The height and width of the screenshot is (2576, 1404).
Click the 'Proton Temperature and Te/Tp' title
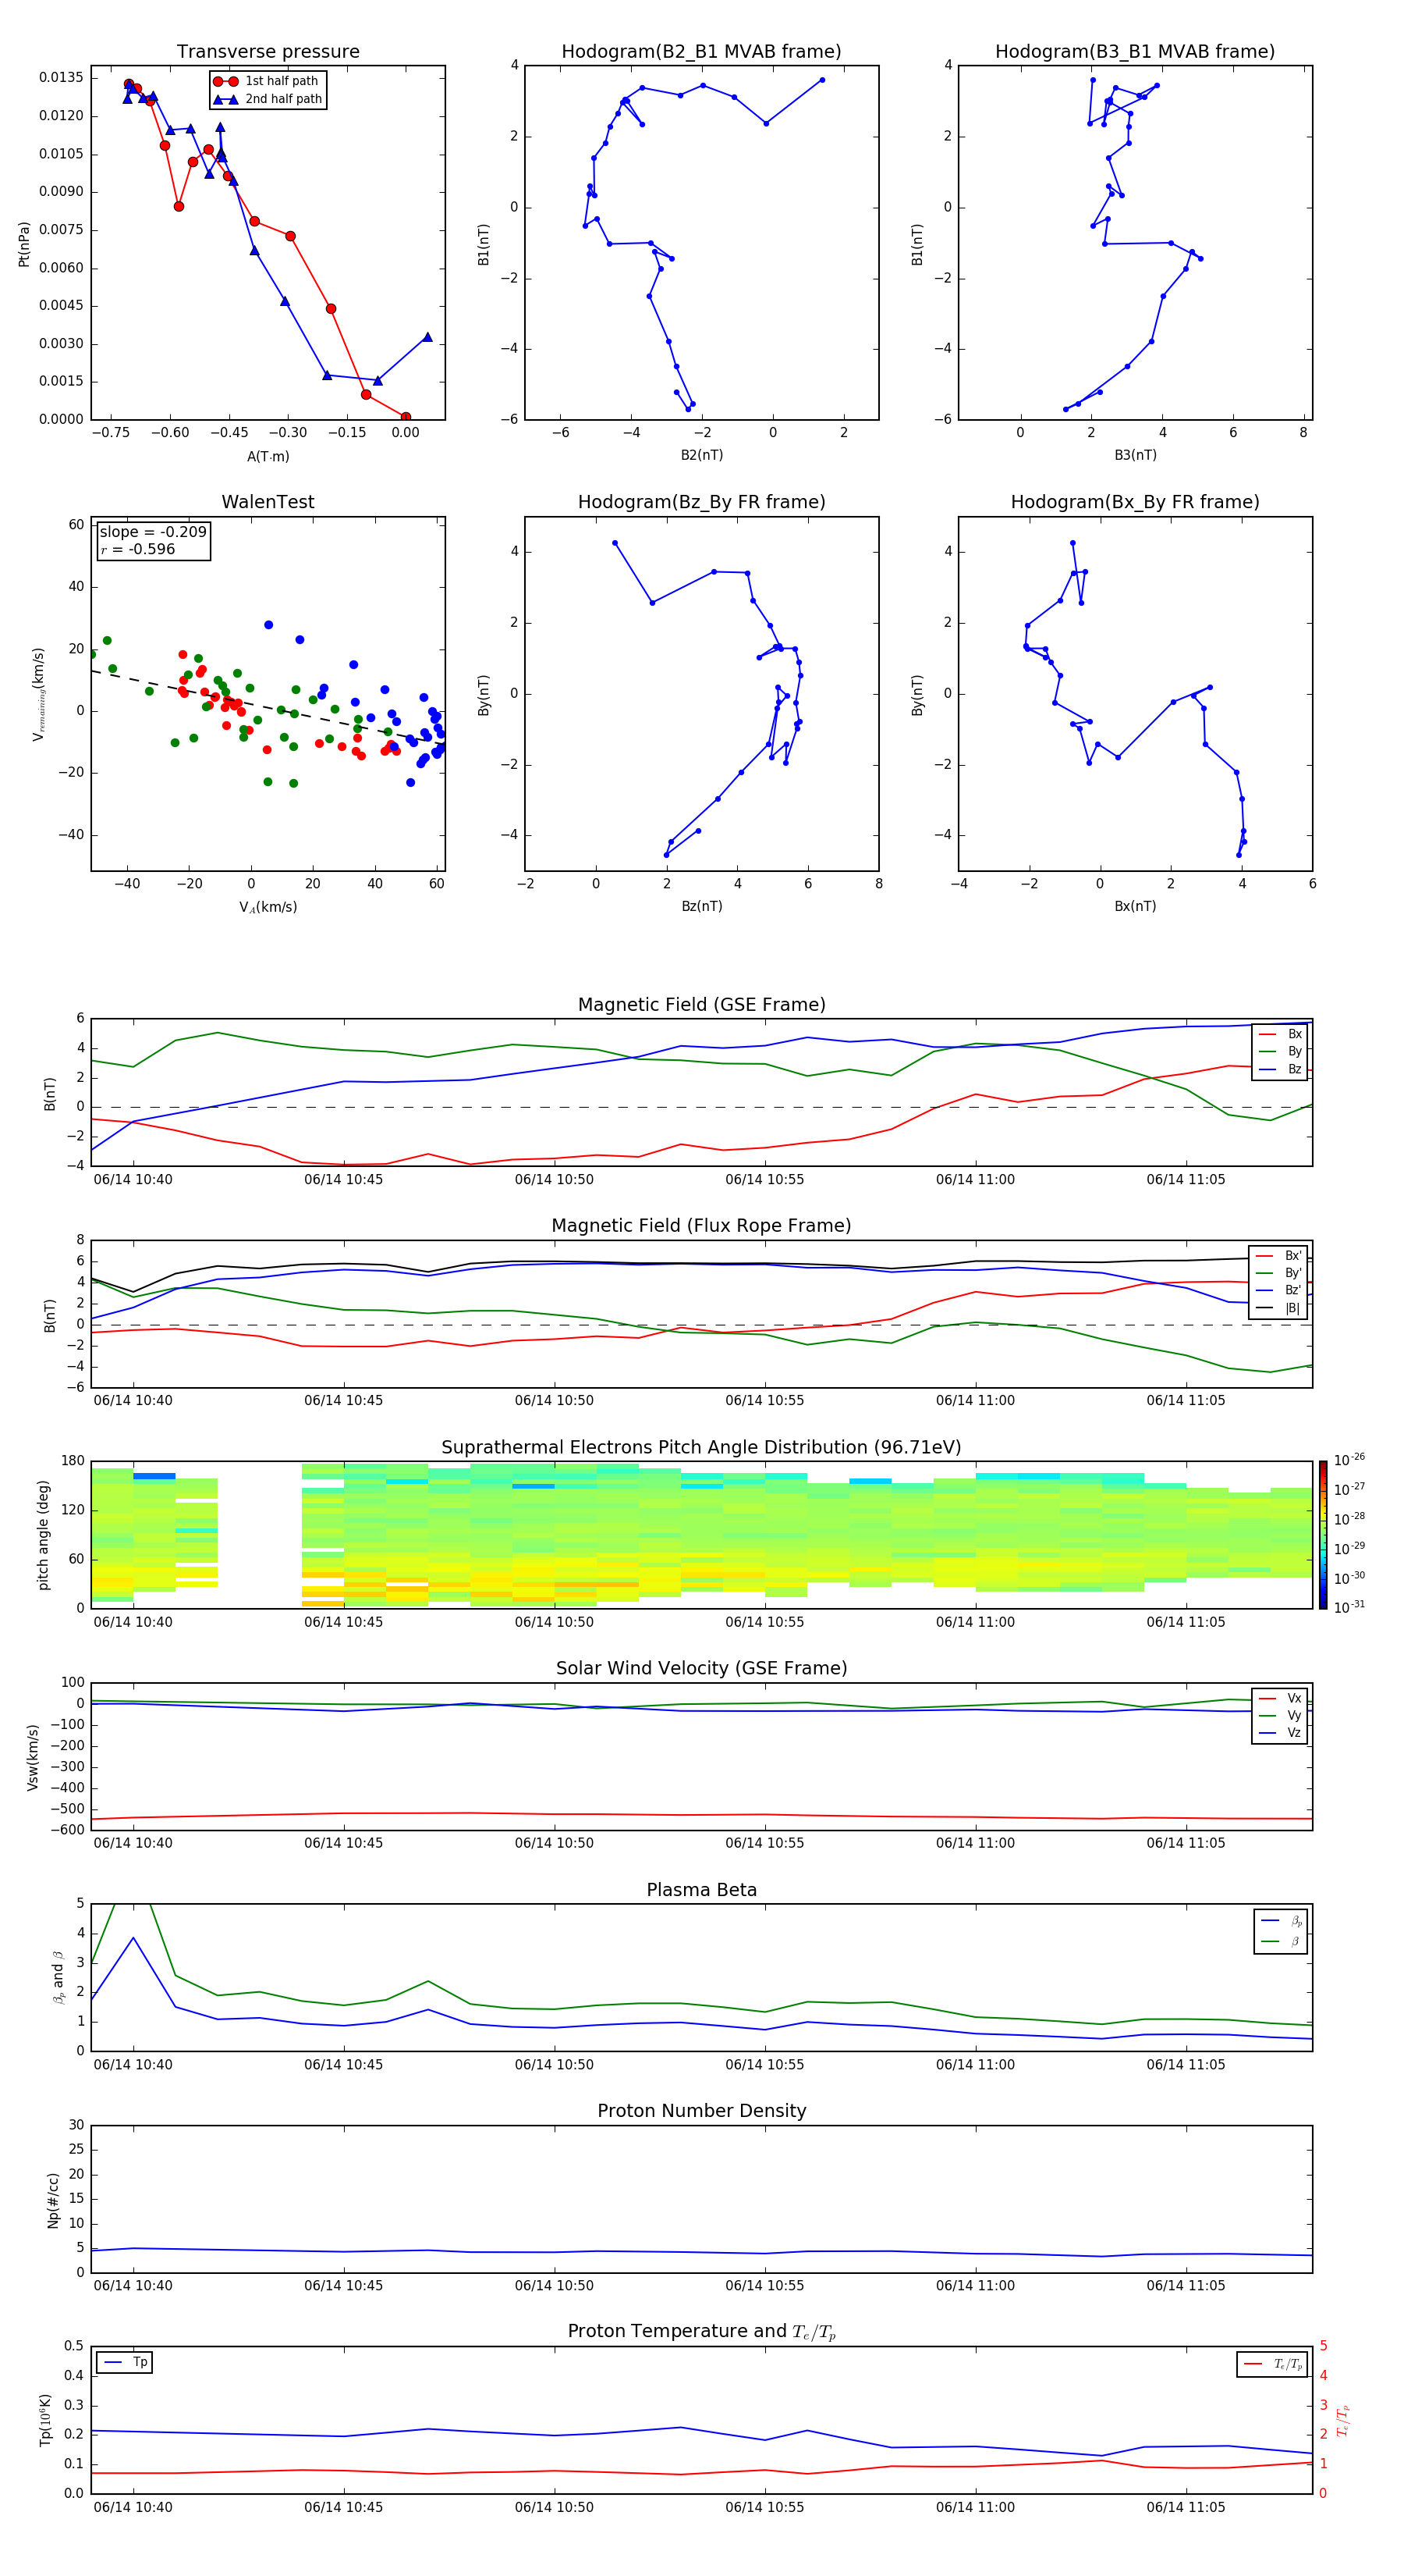click(x=701, y=2331)
